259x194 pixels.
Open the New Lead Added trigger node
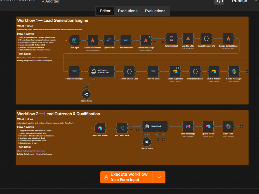[100, 128]
